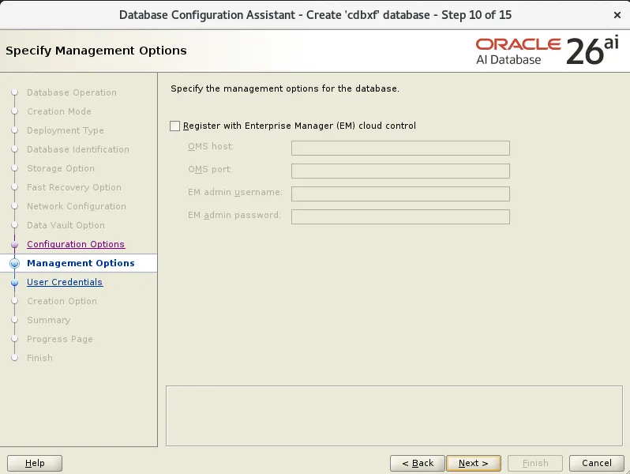Click the EM admin password label
The height and width of the screenshot is (474, 630).
pyautogui.click(x=234, y=215)
